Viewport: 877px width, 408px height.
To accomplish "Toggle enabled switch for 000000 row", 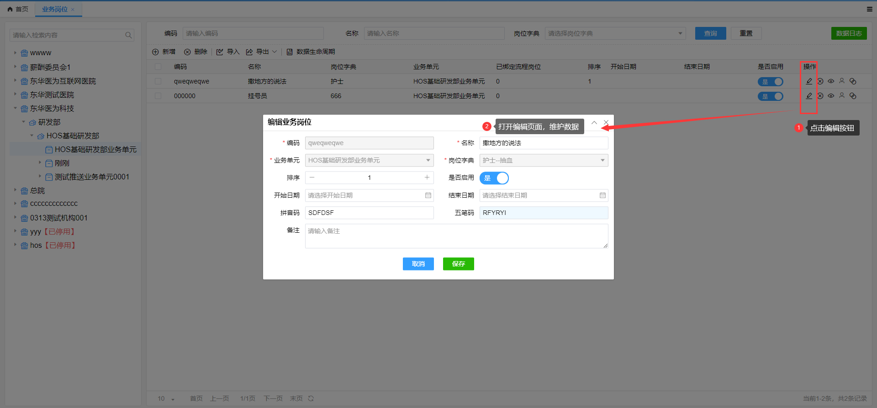I will tap(771, 96).
